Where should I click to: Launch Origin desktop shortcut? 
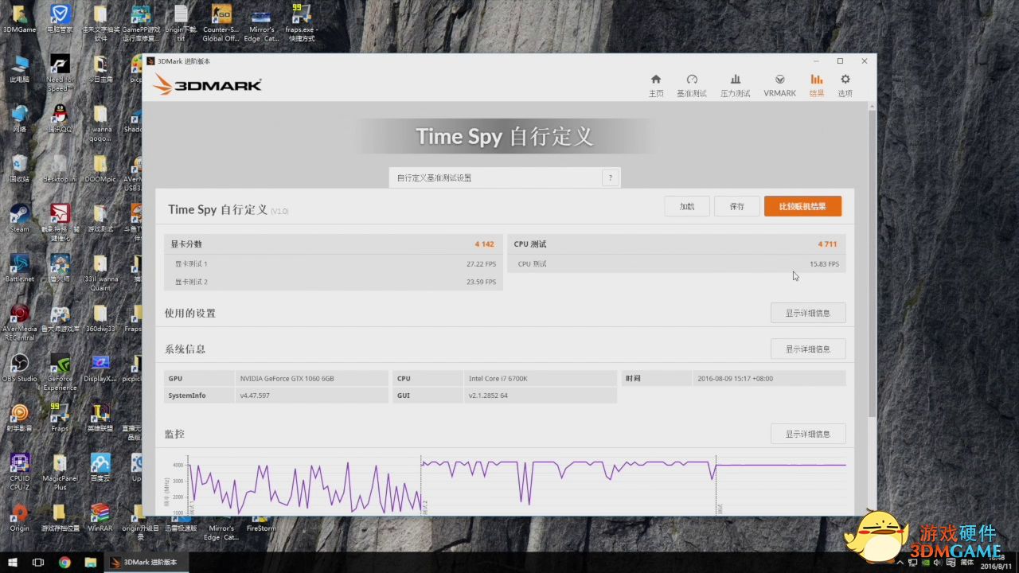[x=19, y=516]
